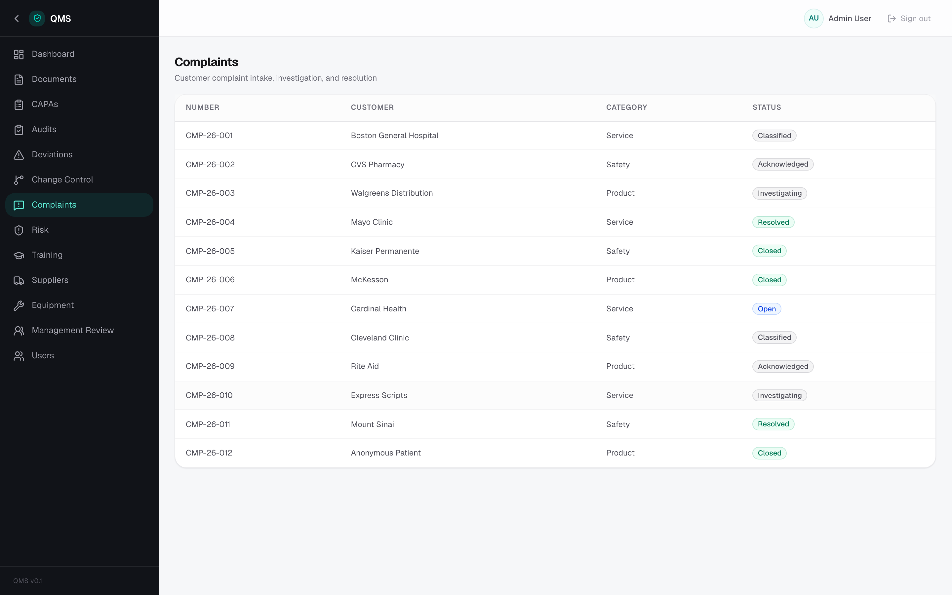Click the NUMBER column header
Viewport: 952px width, 595px height.
coord(202,107)
